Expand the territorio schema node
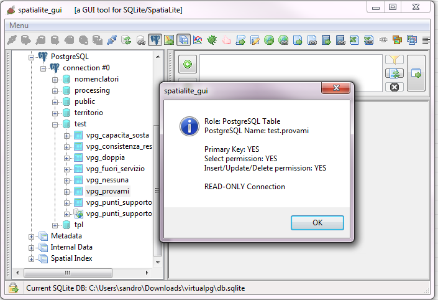This screenshot has height=300, width=438. click(x=55, y=113)
